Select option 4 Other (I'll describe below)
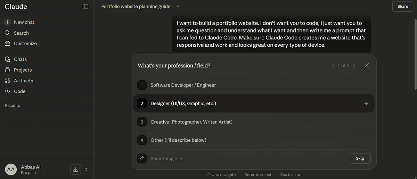 click(x=254, y=140)
